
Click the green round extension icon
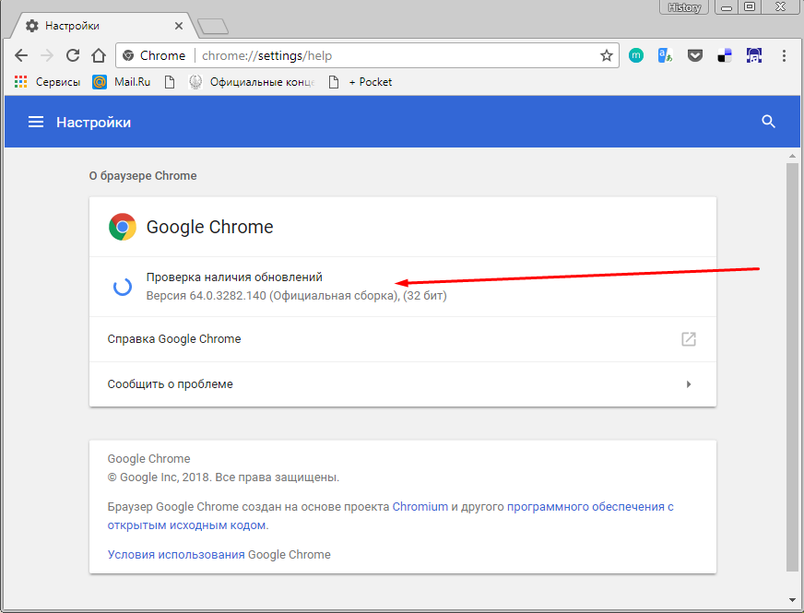click(x=635, y=55)
